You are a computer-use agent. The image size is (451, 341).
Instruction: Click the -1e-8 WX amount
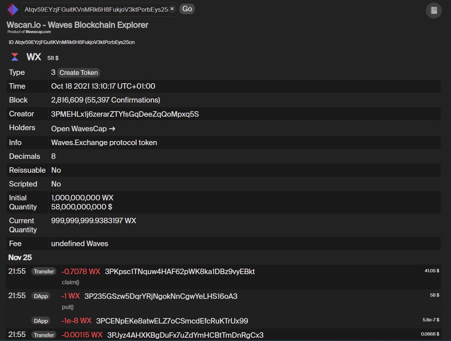pos(77,321)
